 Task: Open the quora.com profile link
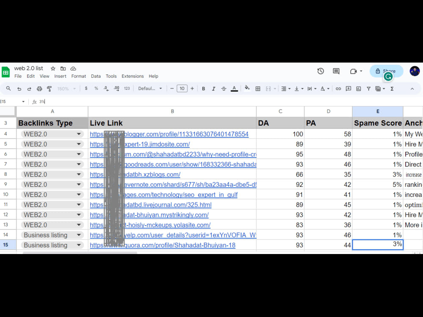163,245
